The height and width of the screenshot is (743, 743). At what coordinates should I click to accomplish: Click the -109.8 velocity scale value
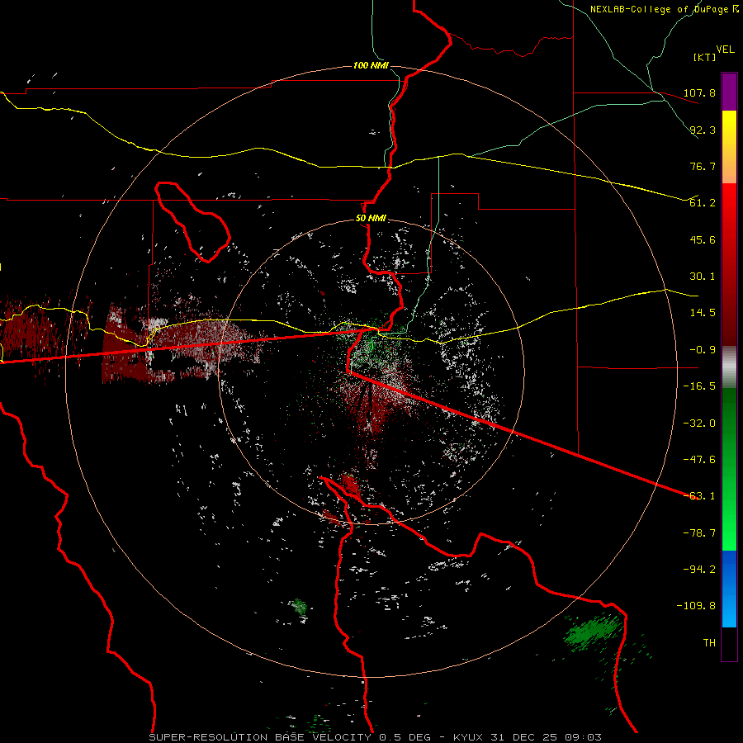696,606
